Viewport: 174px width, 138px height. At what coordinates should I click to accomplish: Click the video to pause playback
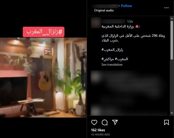click(x=43, y=78)
